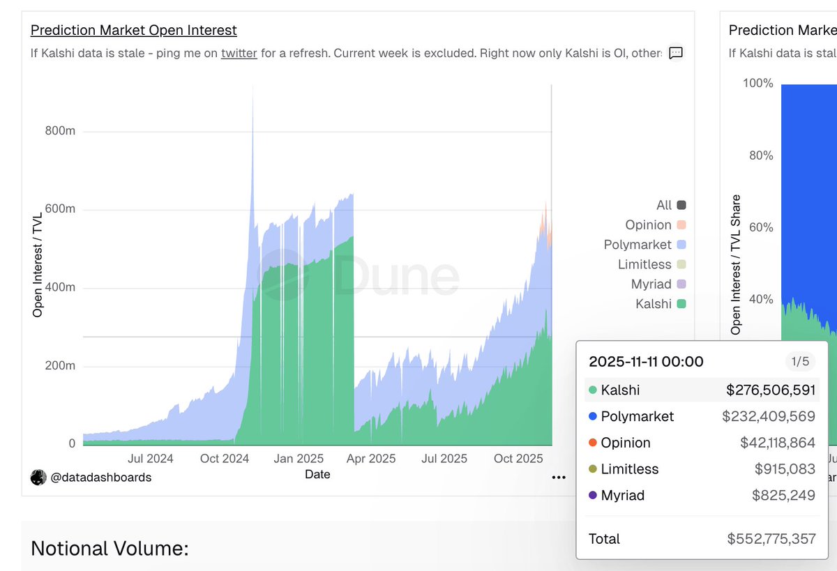
Task: Click the Date x-axis title
Action: coord(317,475)
